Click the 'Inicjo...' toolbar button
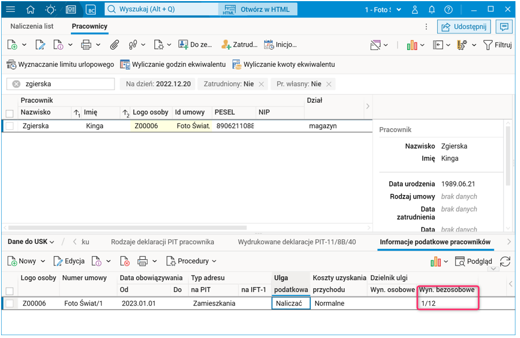 pyautogui.click(x=280, y=45)
